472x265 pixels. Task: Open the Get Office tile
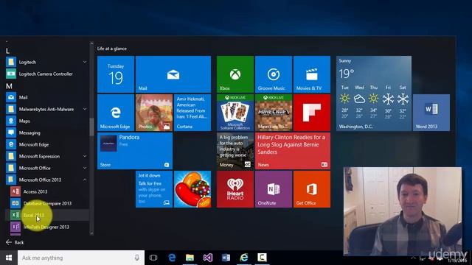[x=312, y=189]
